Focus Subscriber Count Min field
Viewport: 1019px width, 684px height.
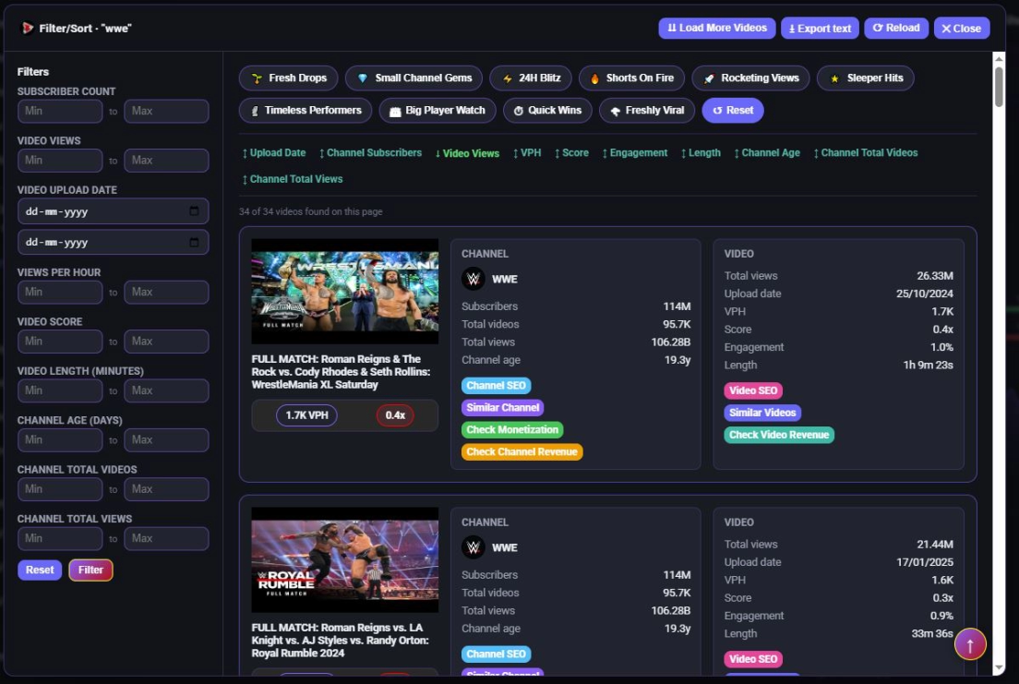[x=60, y=111]
